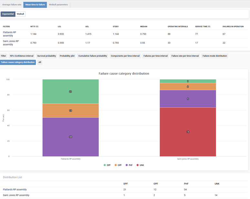
Task: View Failure rate per time interval
Action: (x=185, y=56)
